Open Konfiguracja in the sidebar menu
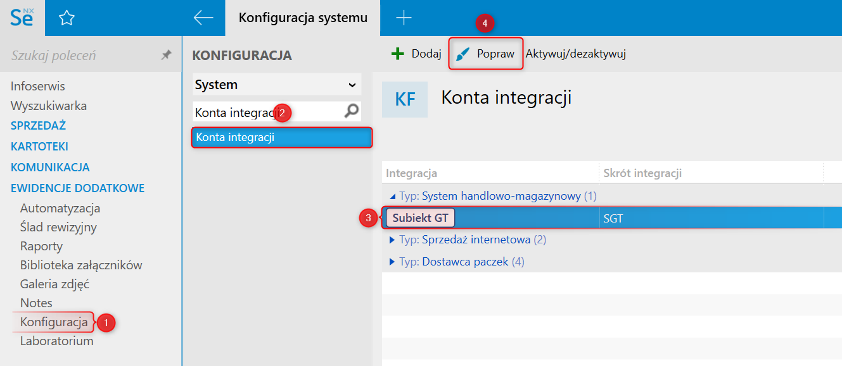 point(54,322)
